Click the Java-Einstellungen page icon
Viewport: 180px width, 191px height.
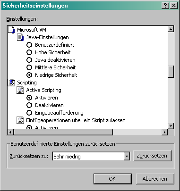(x=20, y=37)
